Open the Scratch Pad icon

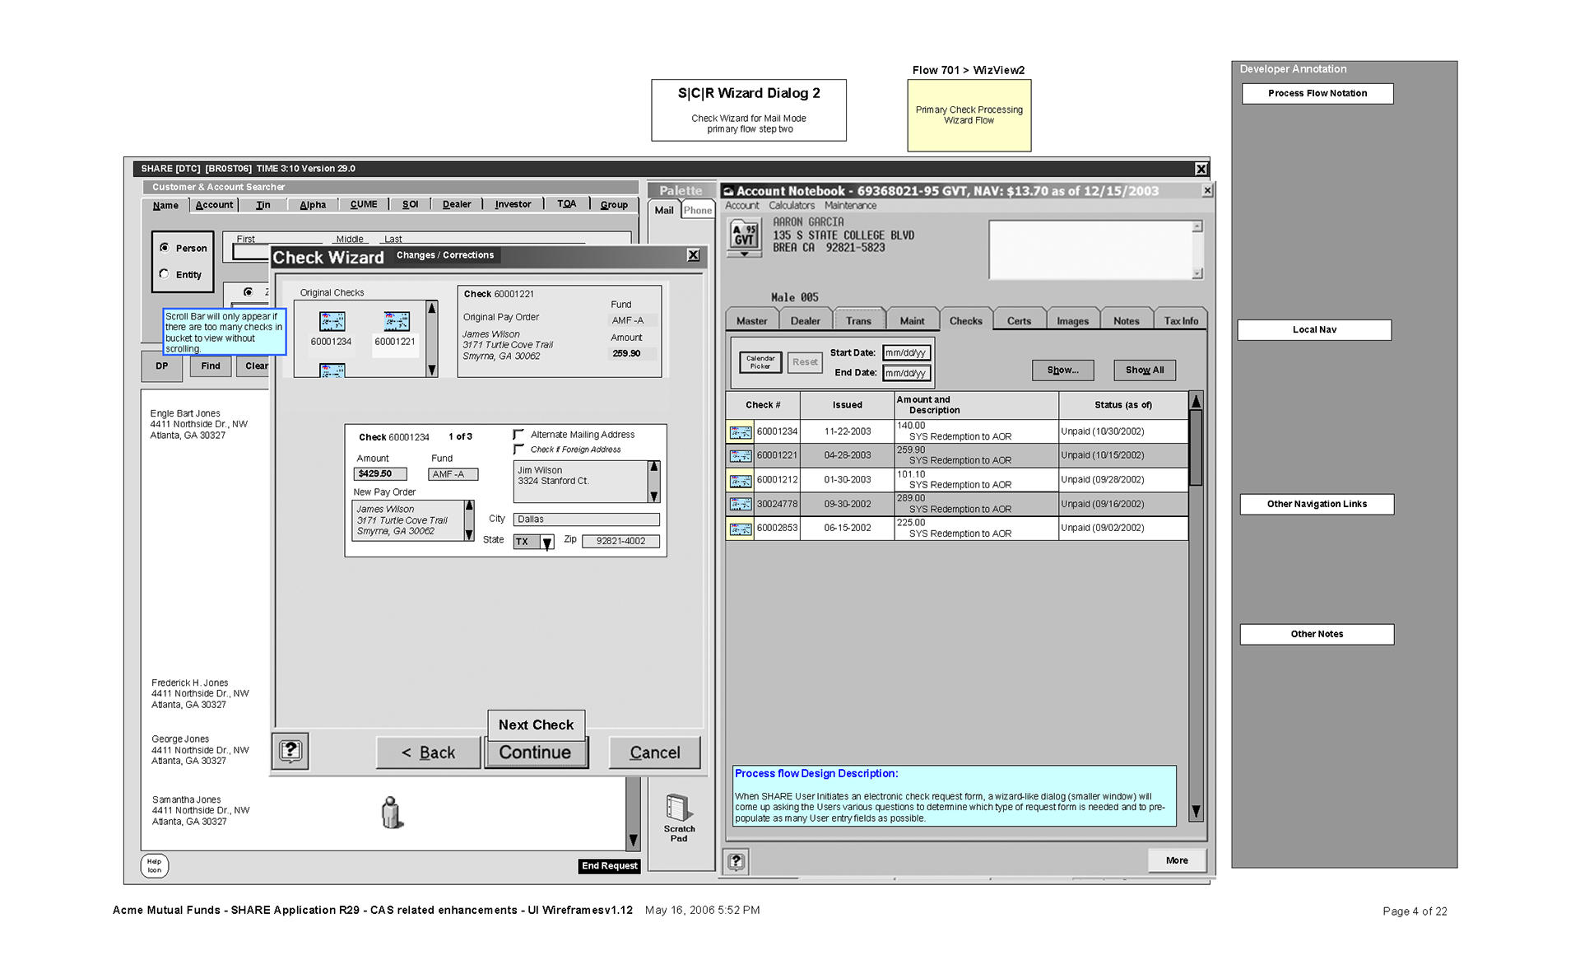tap(678, 809)
